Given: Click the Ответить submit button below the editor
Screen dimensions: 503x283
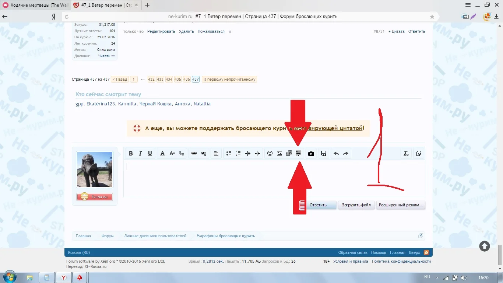Looking at the screenshot, I should [x=318, y=205].
